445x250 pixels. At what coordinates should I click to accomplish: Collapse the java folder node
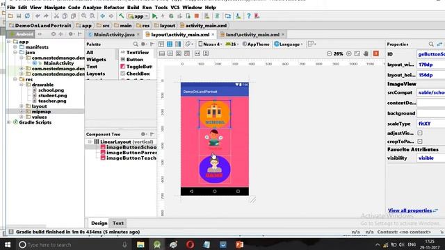[15, 53]
